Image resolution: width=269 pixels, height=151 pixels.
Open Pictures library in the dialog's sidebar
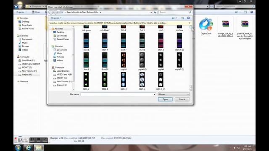click(60, 57)
